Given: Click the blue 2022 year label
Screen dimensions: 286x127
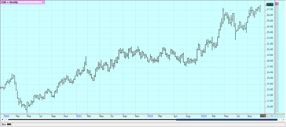Looking at the screenshot, I should point(150,116).
